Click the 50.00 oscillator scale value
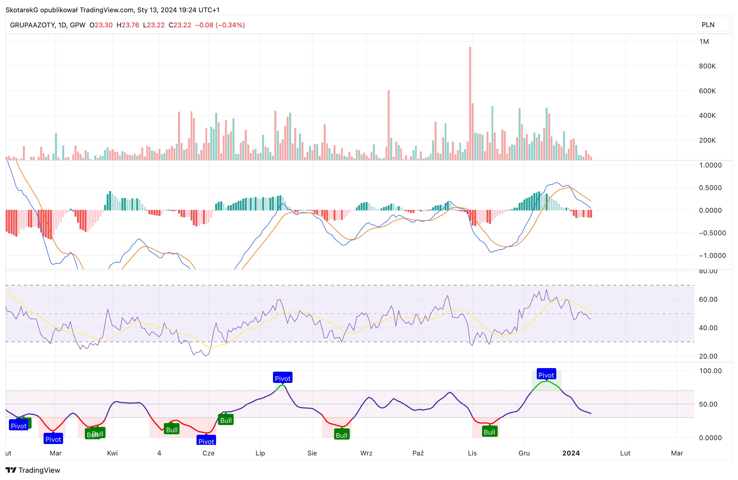 [708, 404]
